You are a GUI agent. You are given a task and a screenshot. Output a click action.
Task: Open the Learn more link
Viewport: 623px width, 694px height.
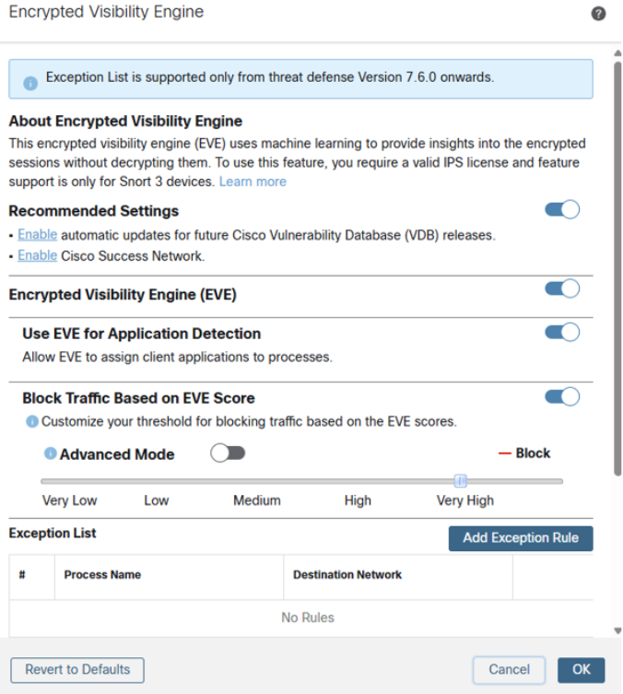(x=253, y=182)
